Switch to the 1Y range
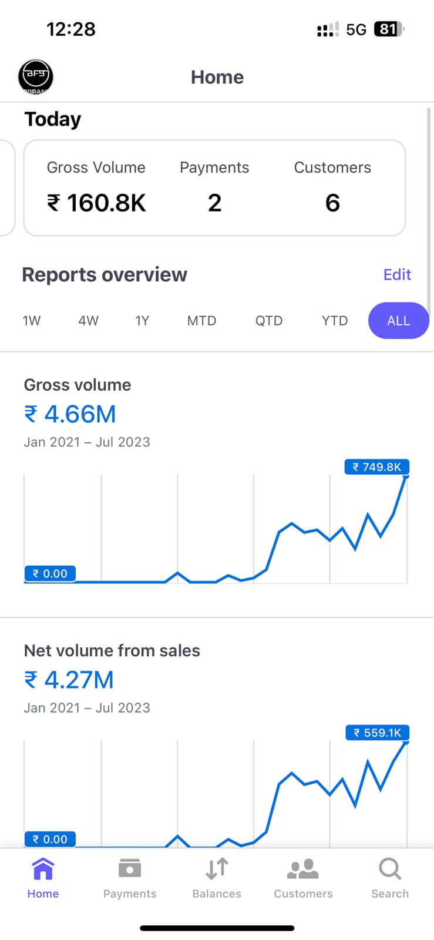The image size is (434, 940). [x=142, y=321]
